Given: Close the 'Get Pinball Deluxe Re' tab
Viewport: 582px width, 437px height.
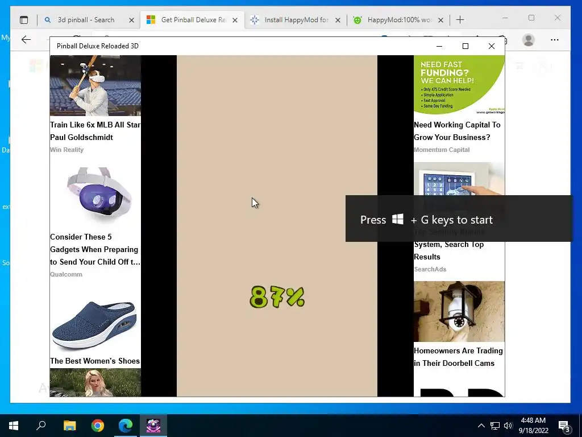Looking at the screenshot, I should [235, 20].
